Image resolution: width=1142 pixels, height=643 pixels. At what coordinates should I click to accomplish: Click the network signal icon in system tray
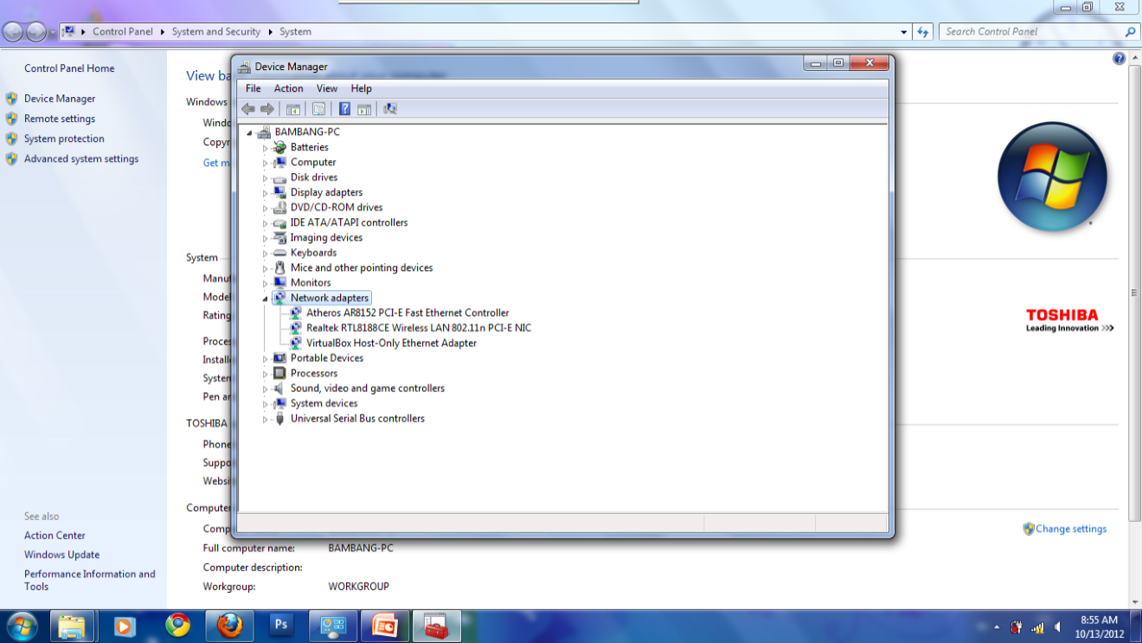[1037, 627]
